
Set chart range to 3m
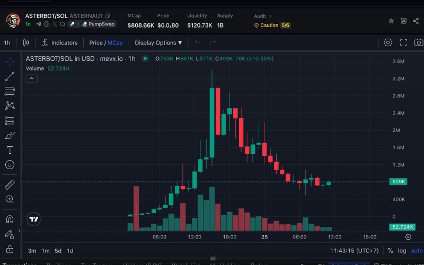(x=32, y=251)
